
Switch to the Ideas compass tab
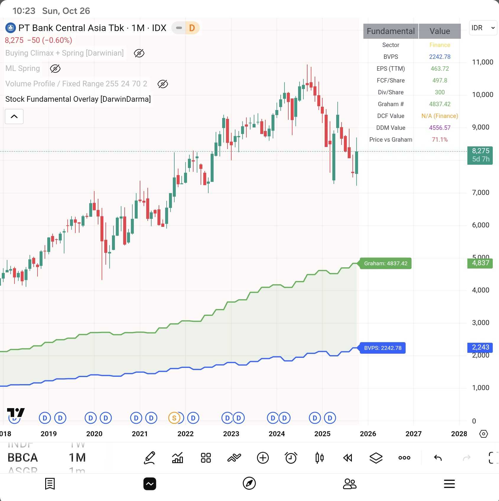pos(249,484)
